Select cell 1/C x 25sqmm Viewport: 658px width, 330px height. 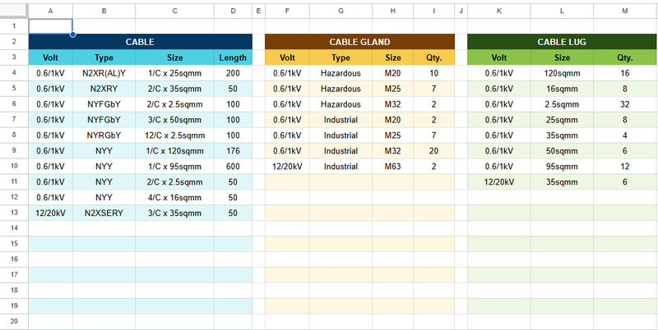(x=174, y=73)
